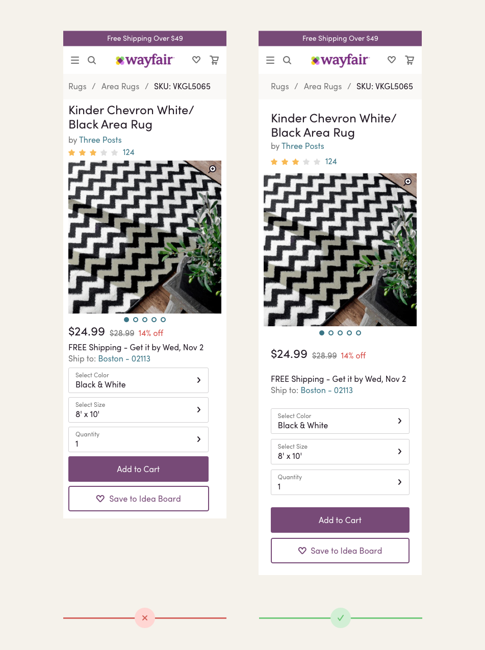
Task: Open hamburger menu in right mockup
Action: click(x=270, y=60)
